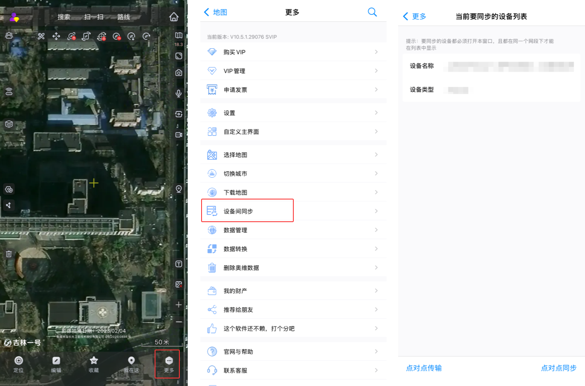Image resolution: width=585 pixels, height=386 pixels.
Task: Click the 3D cube view icon
Action: point(9,124)
